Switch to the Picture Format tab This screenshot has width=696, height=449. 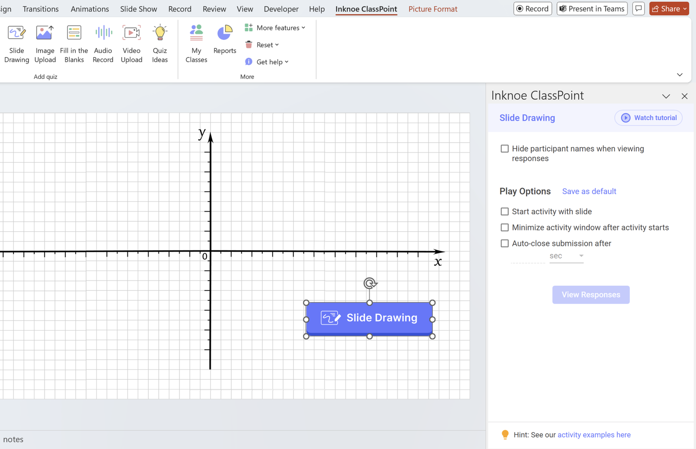tap(433, 9)
